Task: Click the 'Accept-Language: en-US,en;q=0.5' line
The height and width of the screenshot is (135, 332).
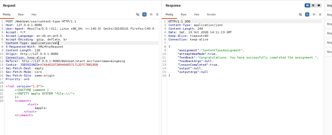Action: tap(34, 36)
